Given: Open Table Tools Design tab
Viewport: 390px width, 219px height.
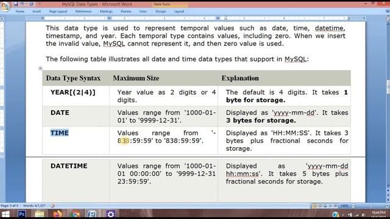Looking at the screenshot, I should [161, 12].
